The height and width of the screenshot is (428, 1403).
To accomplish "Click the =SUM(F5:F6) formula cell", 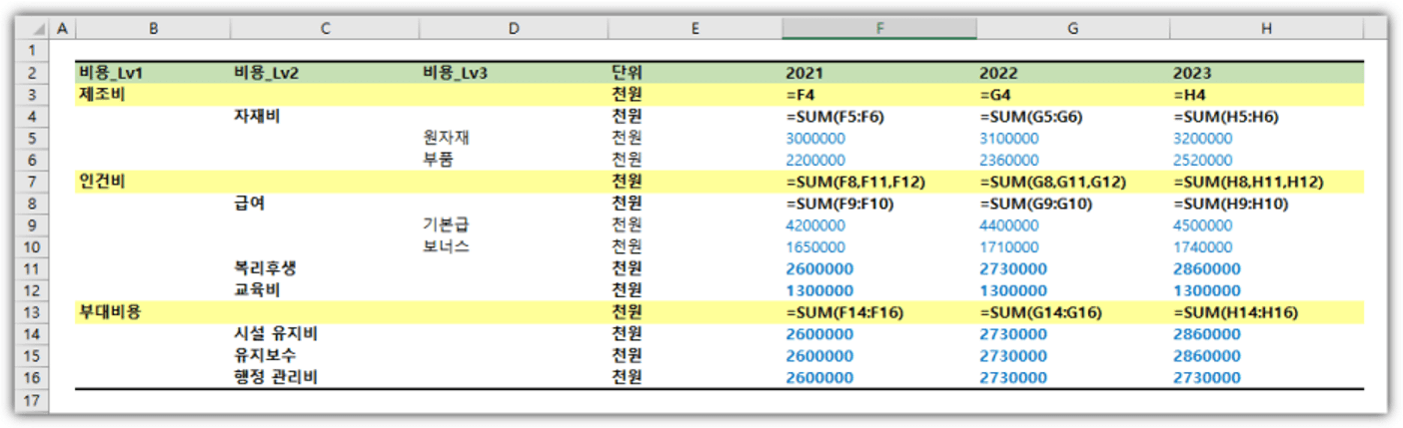I will coord(879,117).
